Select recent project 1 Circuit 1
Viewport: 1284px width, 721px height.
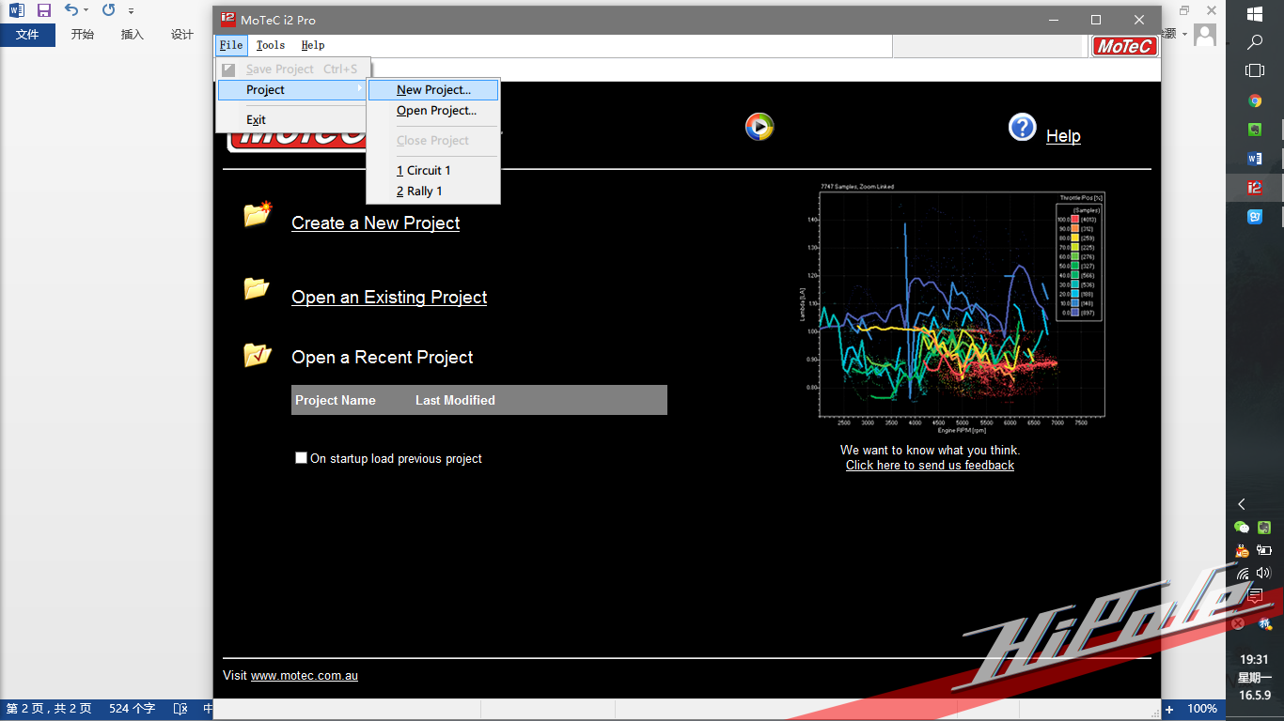coord(433,171)
